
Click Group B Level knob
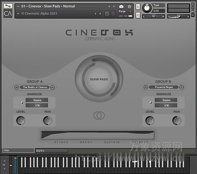click(150, 120)
